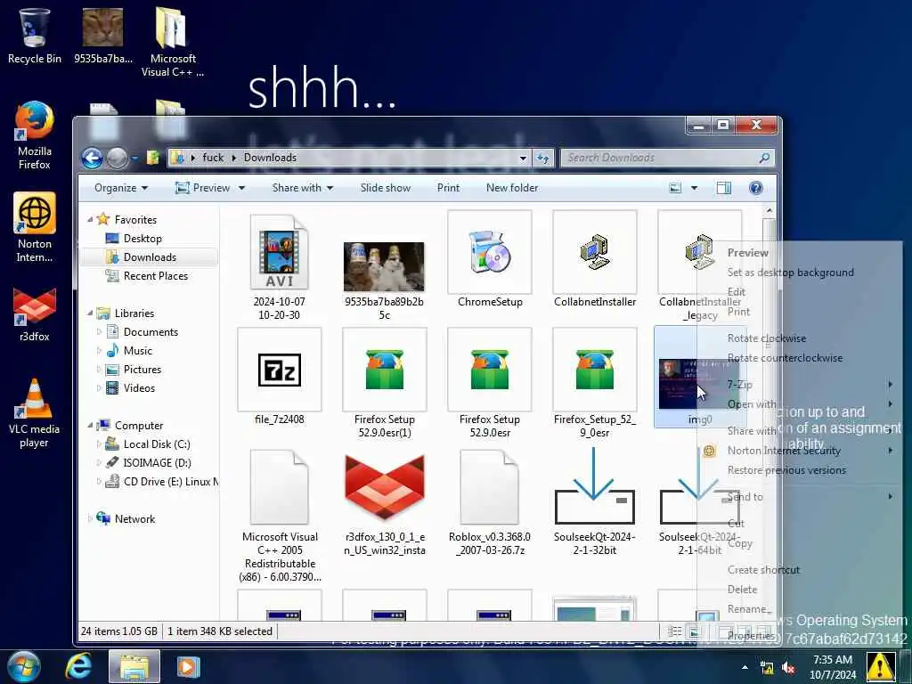Choose Delete in the context menu
912x684 pixels.
742,590
